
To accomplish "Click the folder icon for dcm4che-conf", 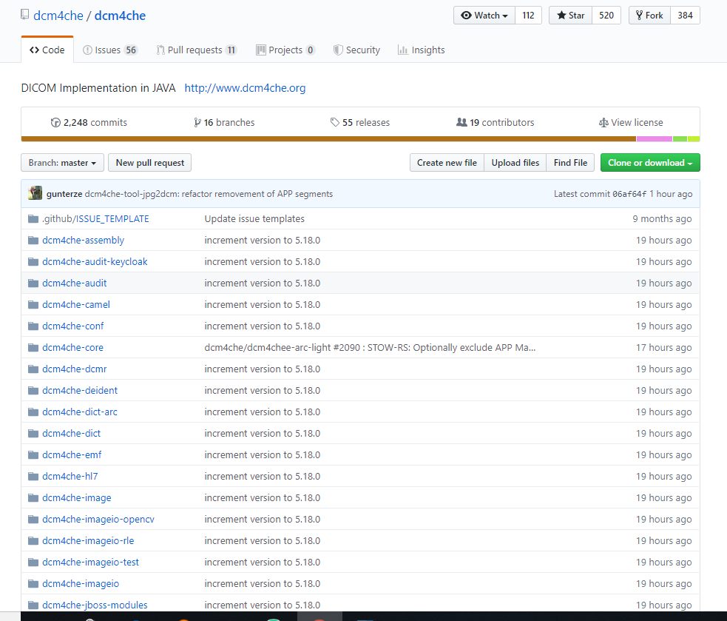I will tap(33, 326).
